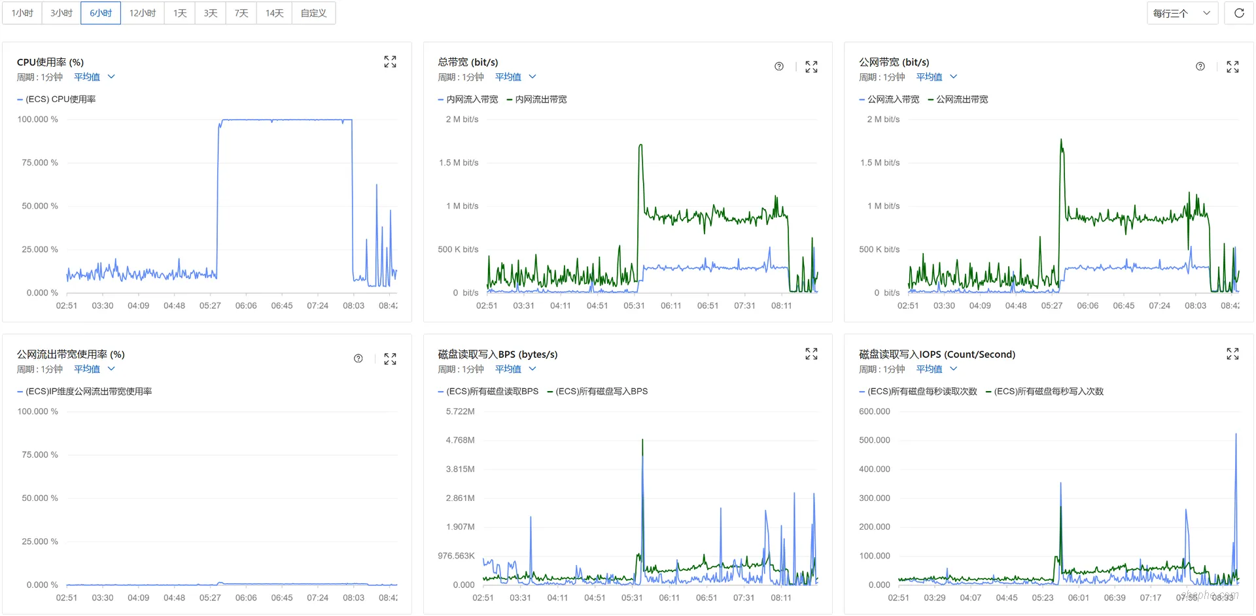Select the 12小时 time range tab
The image size is (1256, 616).
point(142,13)
